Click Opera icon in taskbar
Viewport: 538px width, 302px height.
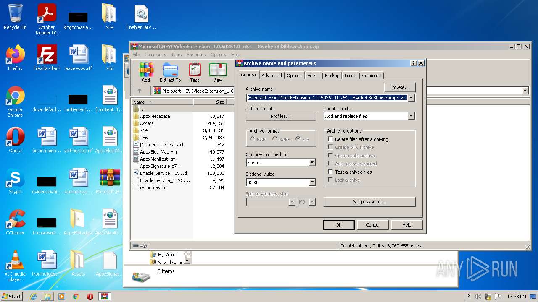tap(90, 297)
